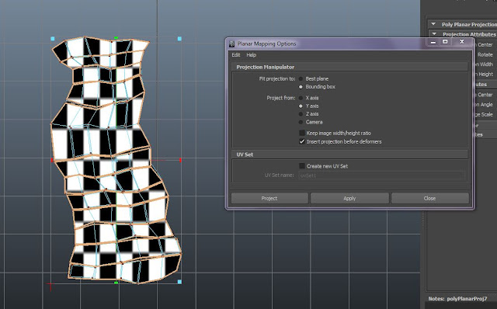
Task: Click the Project button
Action: point(269,198)
